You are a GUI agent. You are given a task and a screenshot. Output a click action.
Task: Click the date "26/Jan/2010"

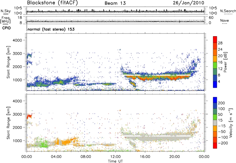[189, 3]
